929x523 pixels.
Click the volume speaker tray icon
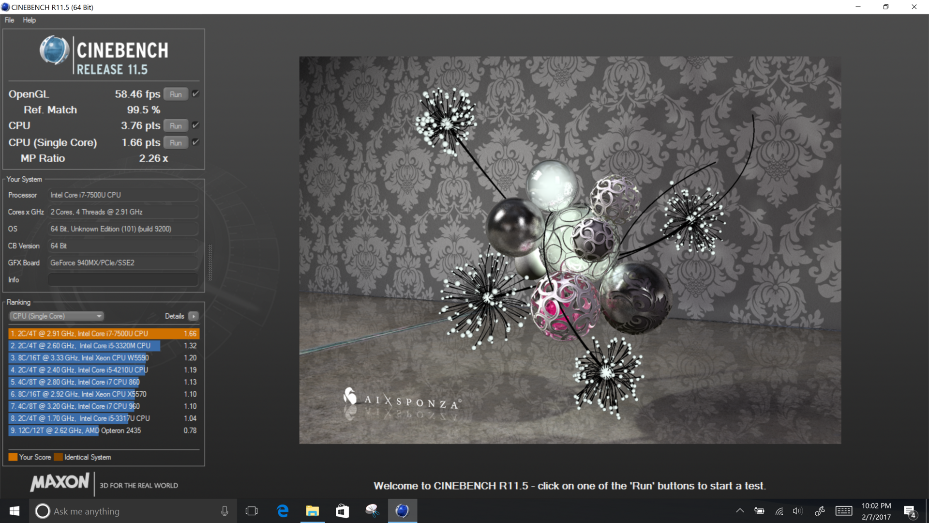coord(797,511)
